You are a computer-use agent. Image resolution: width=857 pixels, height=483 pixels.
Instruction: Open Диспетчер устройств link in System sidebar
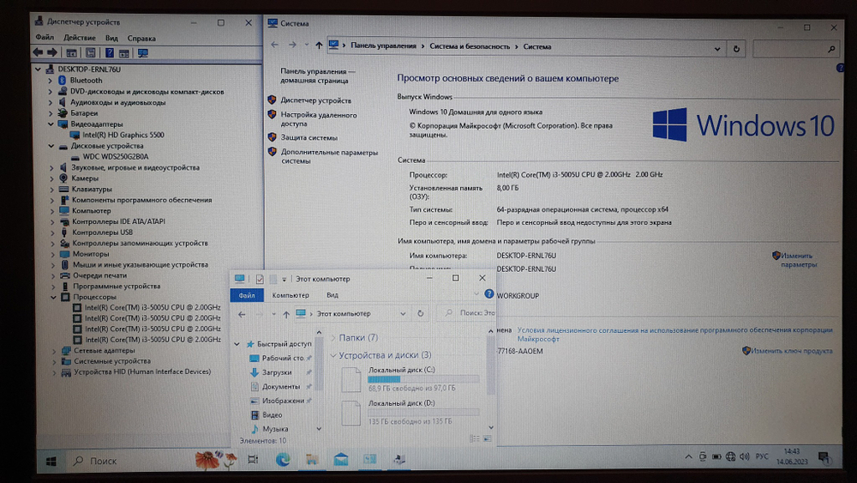click(316, 100)
